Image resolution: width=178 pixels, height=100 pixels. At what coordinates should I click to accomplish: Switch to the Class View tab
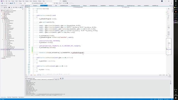[x=9, y=97]
